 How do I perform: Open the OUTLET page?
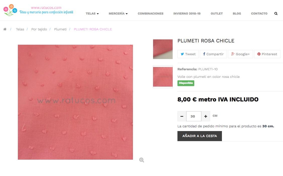point(217,14)
